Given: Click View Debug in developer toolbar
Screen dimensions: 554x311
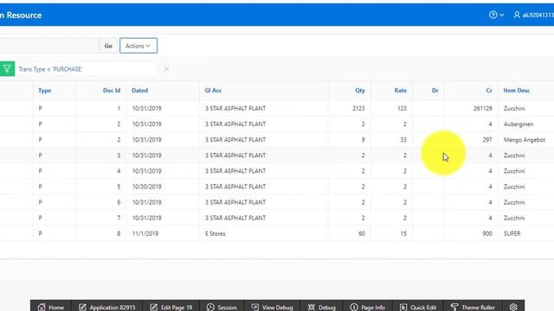Looking at the screenshot, I should point(272,307).
